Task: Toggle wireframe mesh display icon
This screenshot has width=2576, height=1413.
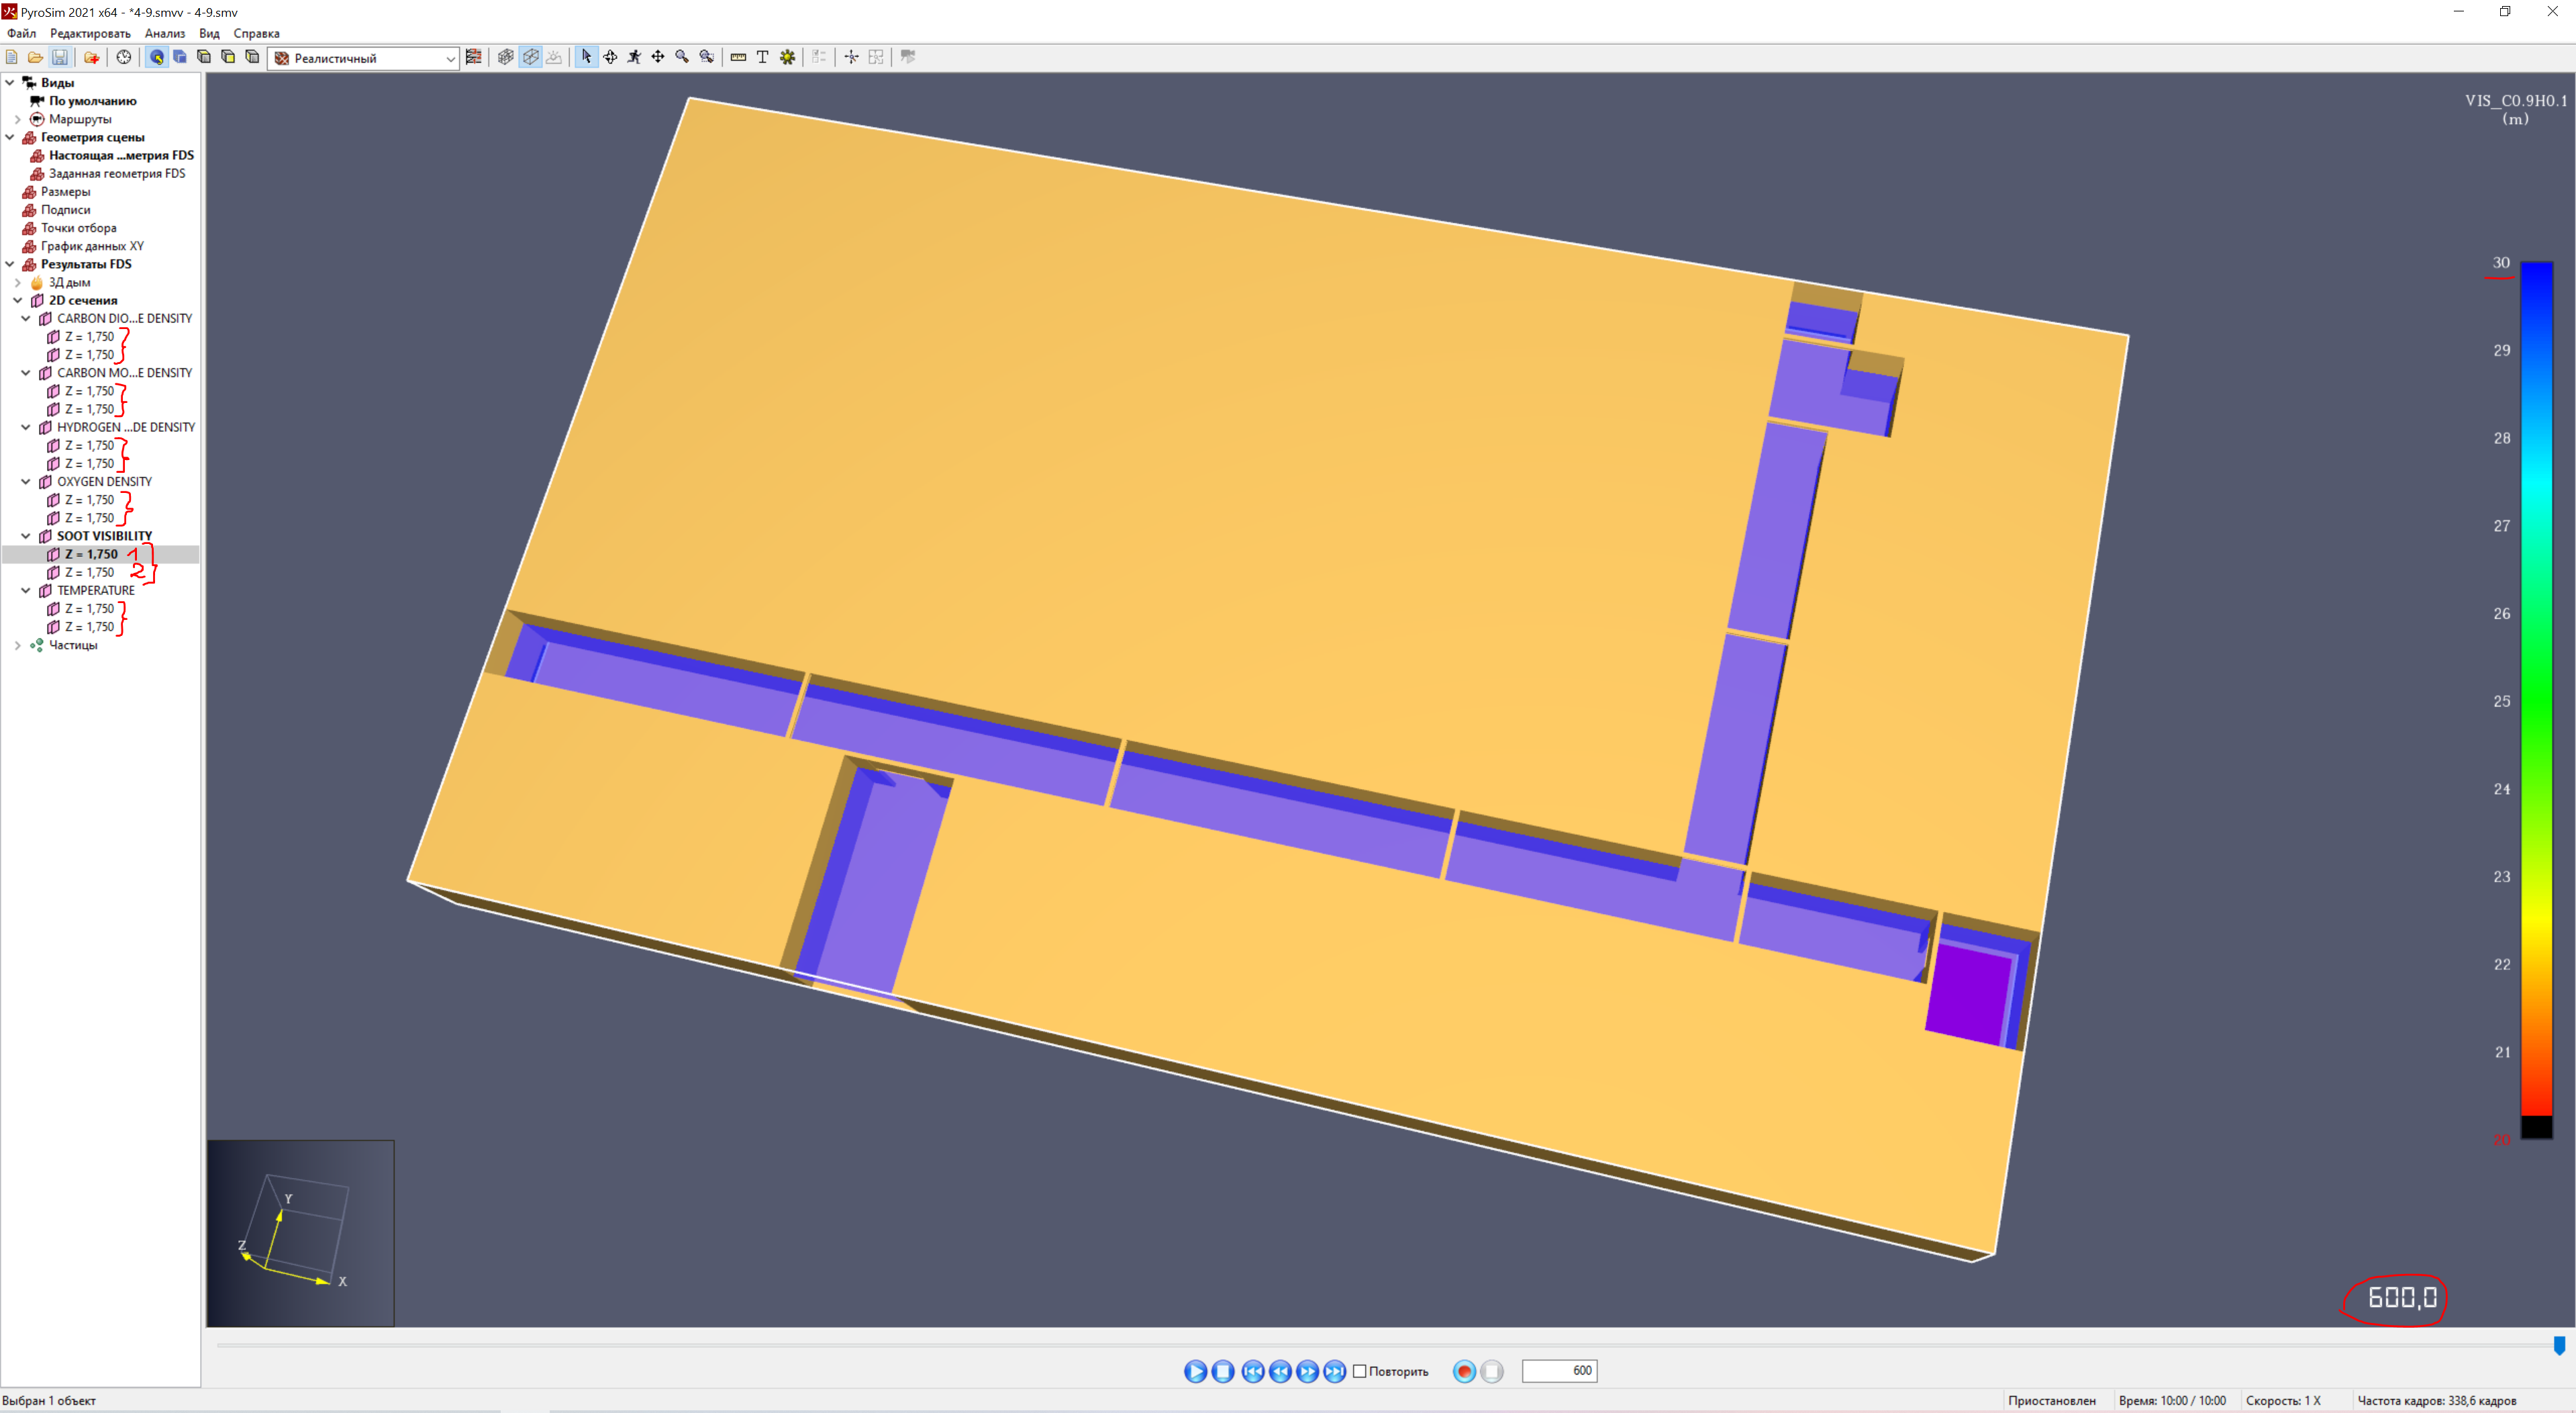Action: click(506, 57)
